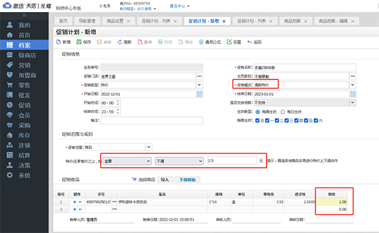Open 库存 inventory in the sidebar
The image size is (379, 233).
24,135
